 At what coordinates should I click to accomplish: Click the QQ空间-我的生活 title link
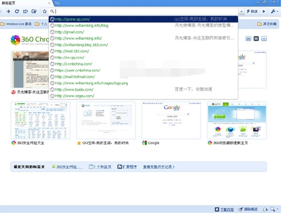(105, 143)
